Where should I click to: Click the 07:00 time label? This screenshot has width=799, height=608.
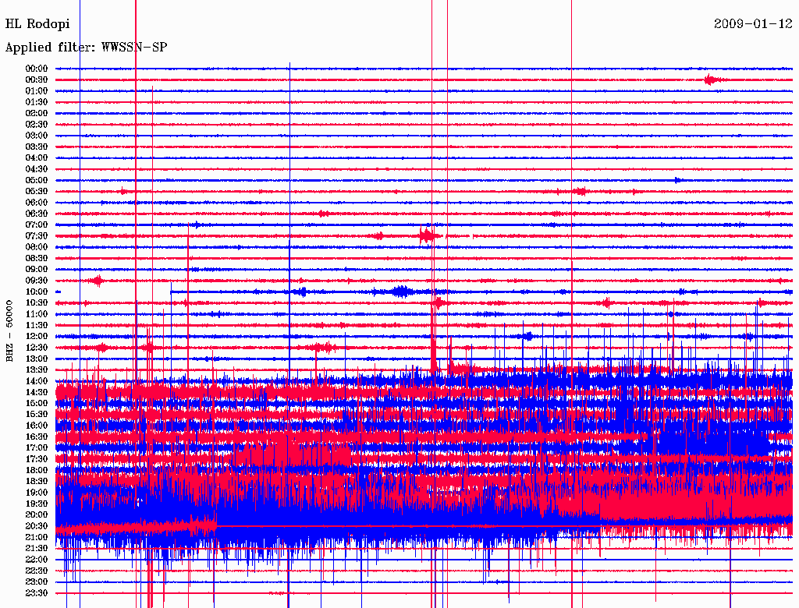[x=37, y=224]
